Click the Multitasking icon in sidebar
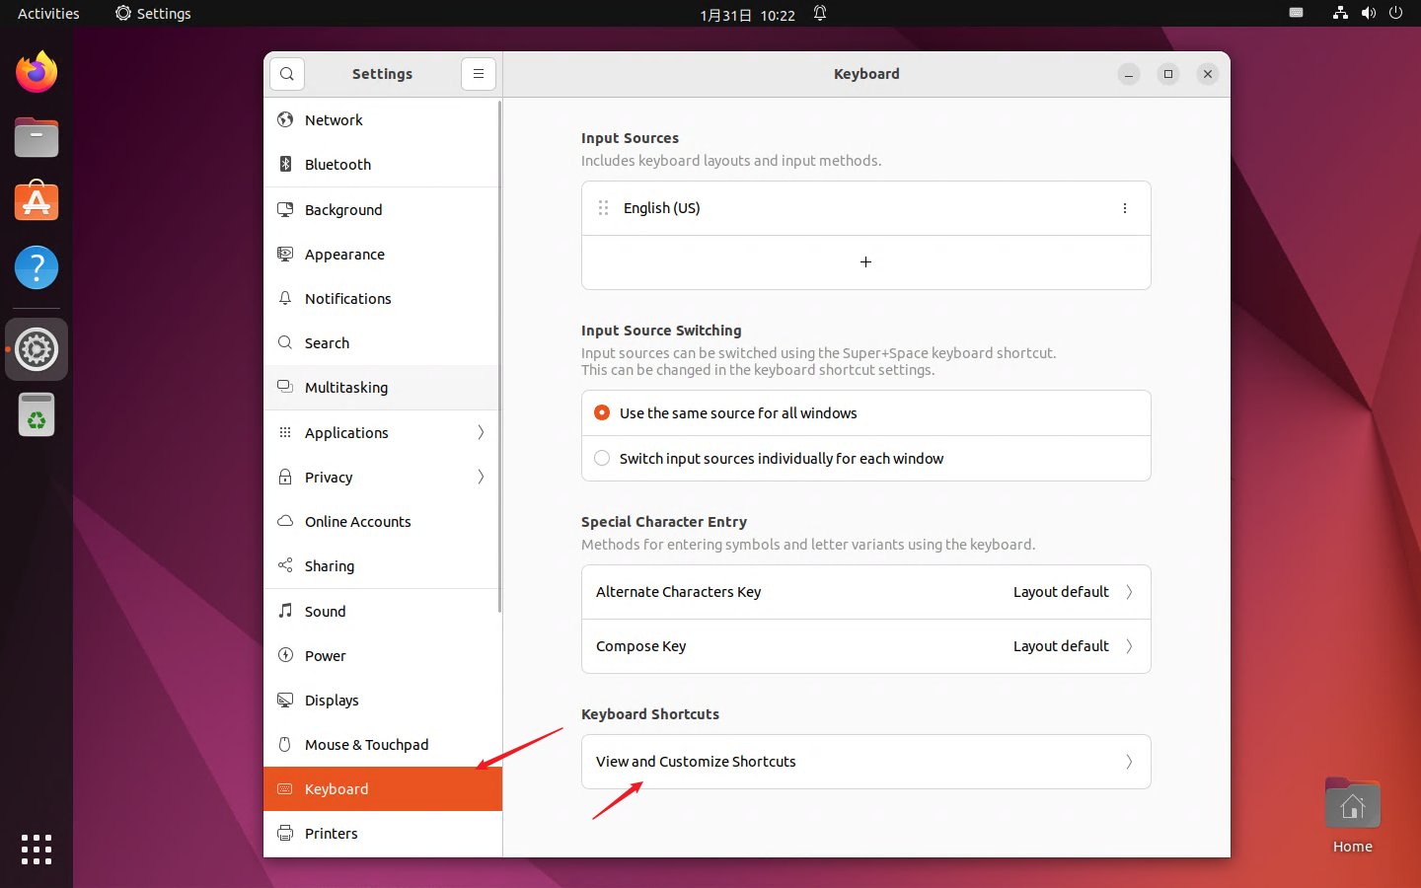The height and width of the screenshot is (888, 1421). 285,387
